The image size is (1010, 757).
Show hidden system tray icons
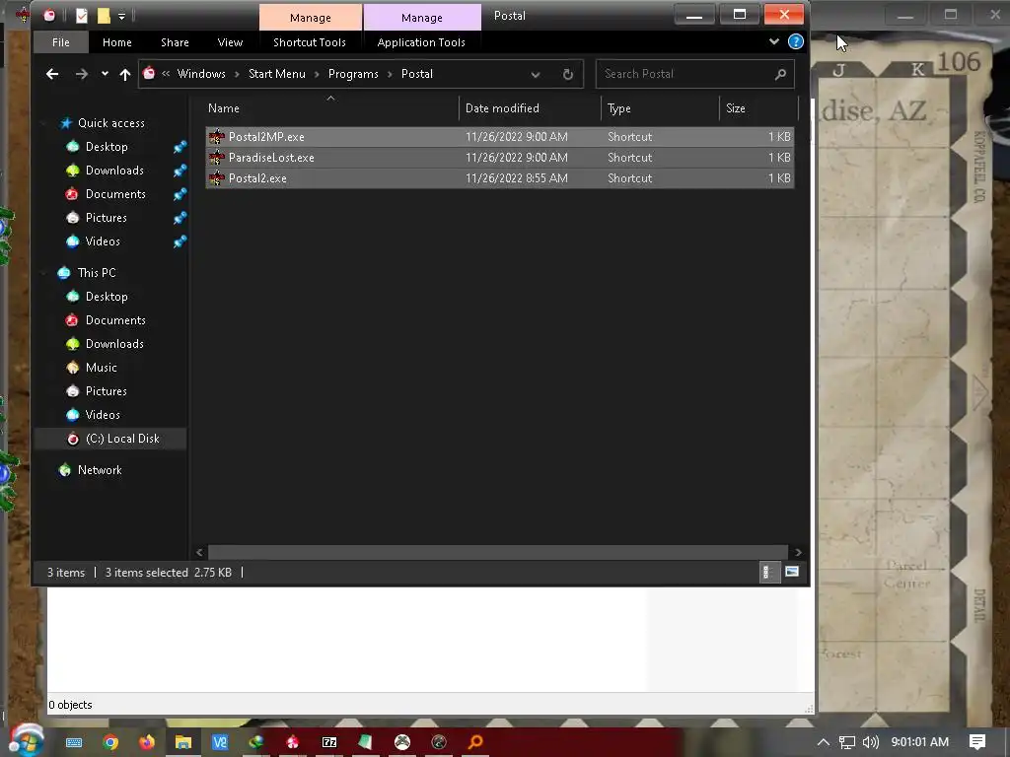coord(823,742)
